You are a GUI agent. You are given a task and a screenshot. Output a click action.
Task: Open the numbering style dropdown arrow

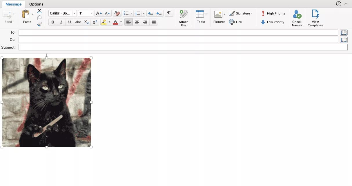tap(144, 13)
